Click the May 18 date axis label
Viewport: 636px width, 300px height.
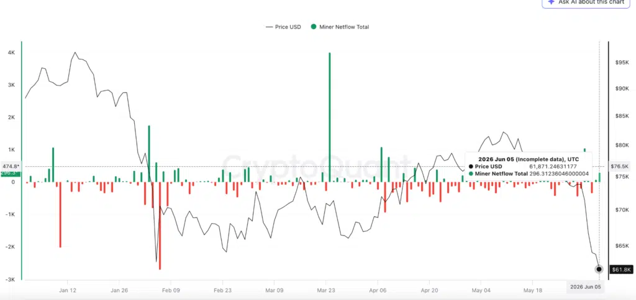click(533, 290)
